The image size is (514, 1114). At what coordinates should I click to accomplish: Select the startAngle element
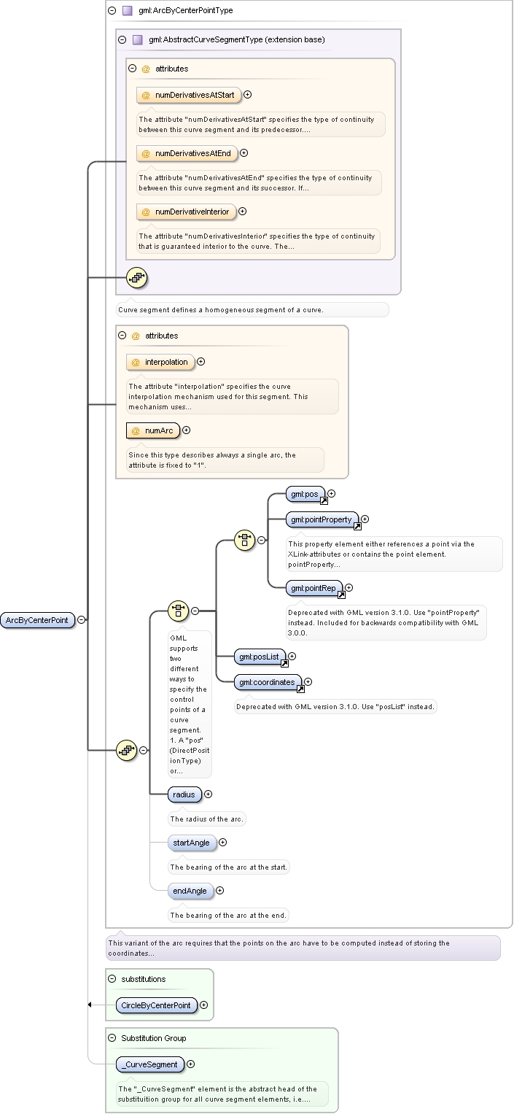point(192,843)
